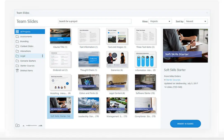Viewport: 224px width, 140px height.
Task: Select the Colors and Fonts thumbnail
Action: [x=89, y=82]
